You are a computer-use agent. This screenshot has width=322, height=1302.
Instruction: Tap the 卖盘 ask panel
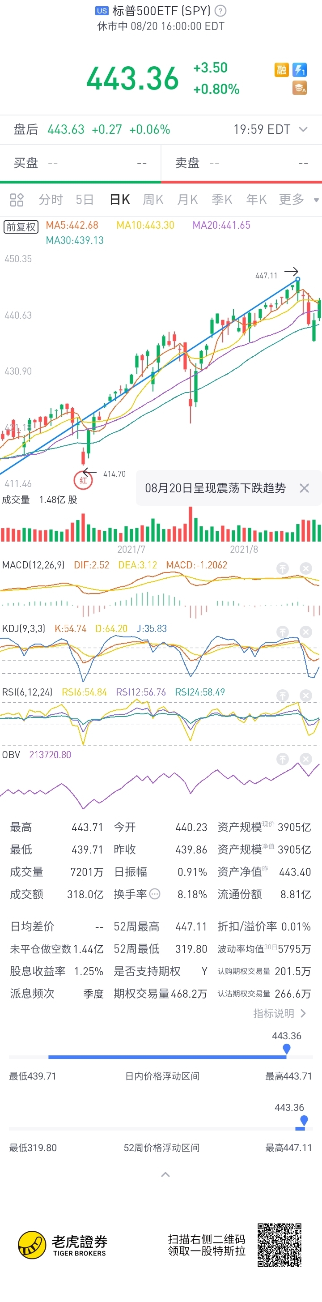(x=242, y=163)
